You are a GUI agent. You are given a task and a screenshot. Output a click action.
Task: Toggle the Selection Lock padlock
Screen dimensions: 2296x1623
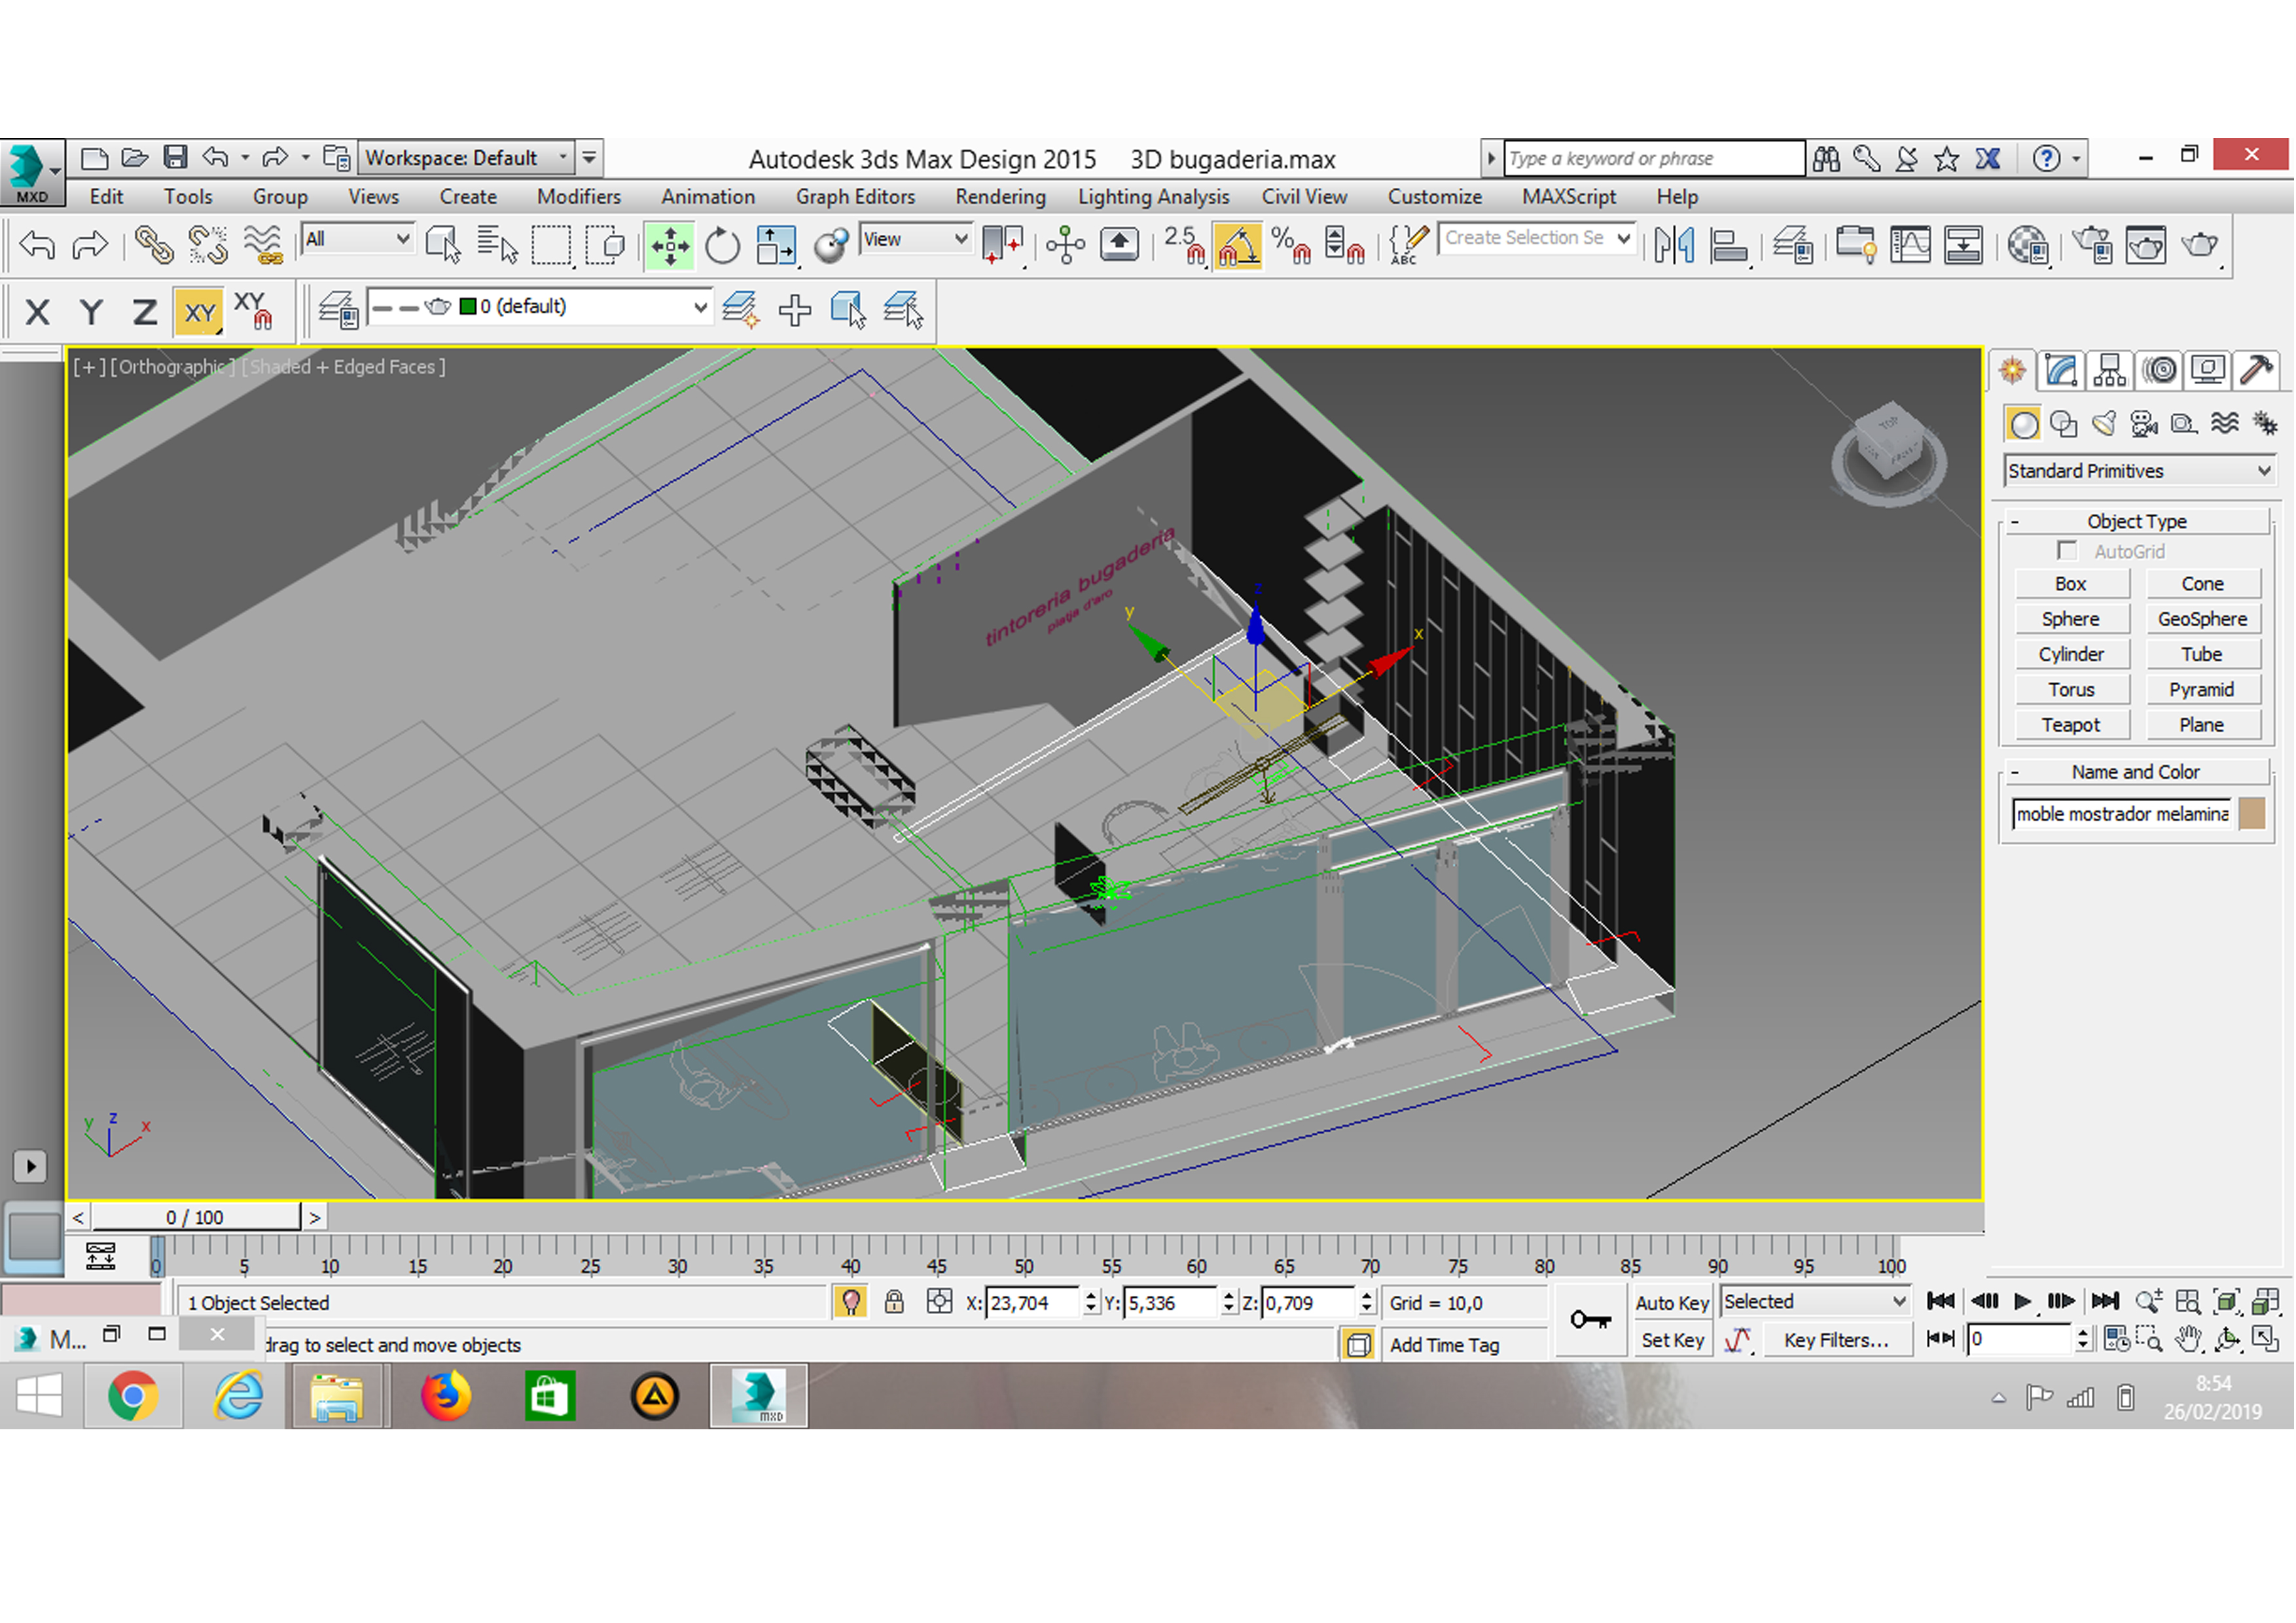[x=894, y=1302]
